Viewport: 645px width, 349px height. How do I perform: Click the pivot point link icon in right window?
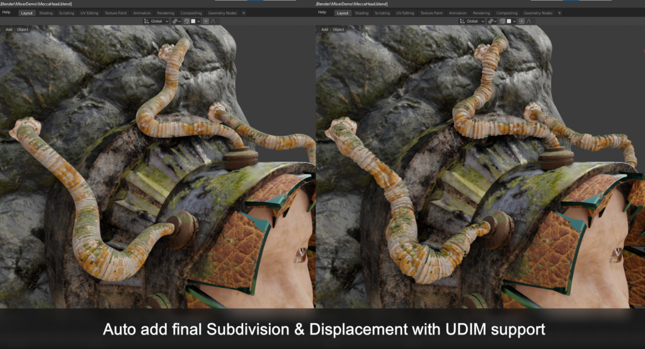click(x=491, y=21)
